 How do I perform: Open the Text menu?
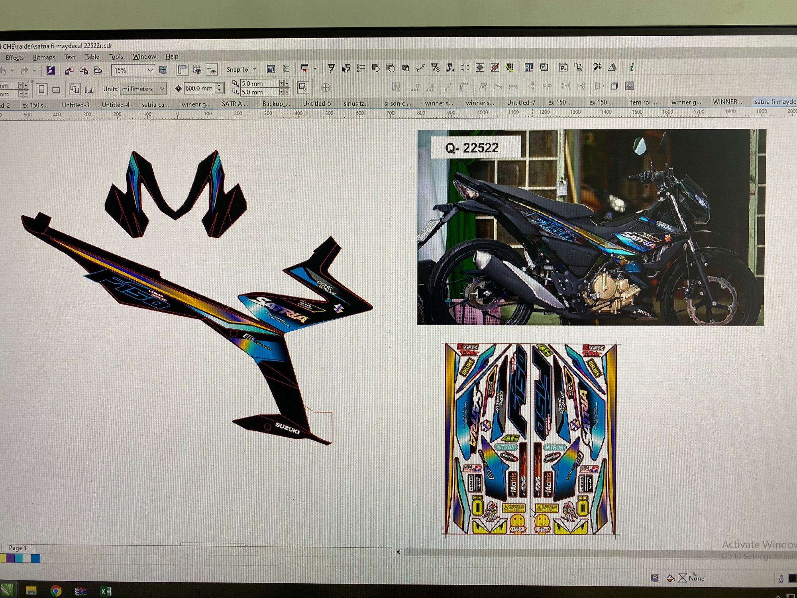[x=70, y=57]
